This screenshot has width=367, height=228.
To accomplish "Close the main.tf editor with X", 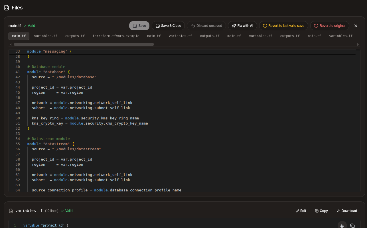I will point(356,26).
